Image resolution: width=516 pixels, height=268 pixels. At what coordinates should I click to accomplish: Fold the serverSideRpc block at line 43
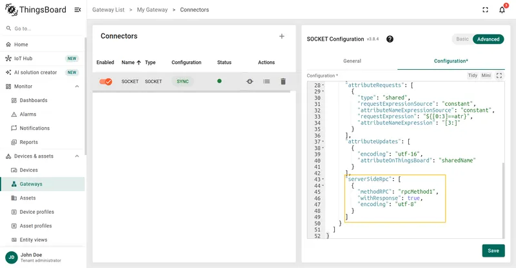click(323, 180)
